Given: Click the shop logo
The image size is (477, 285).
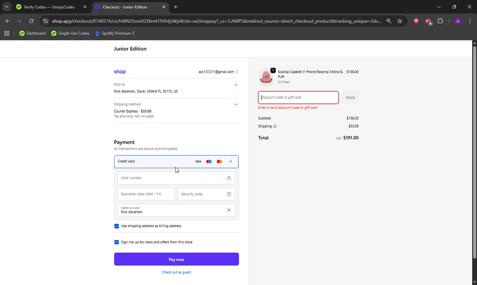Looking at the screenshot, I should point(120,72).
